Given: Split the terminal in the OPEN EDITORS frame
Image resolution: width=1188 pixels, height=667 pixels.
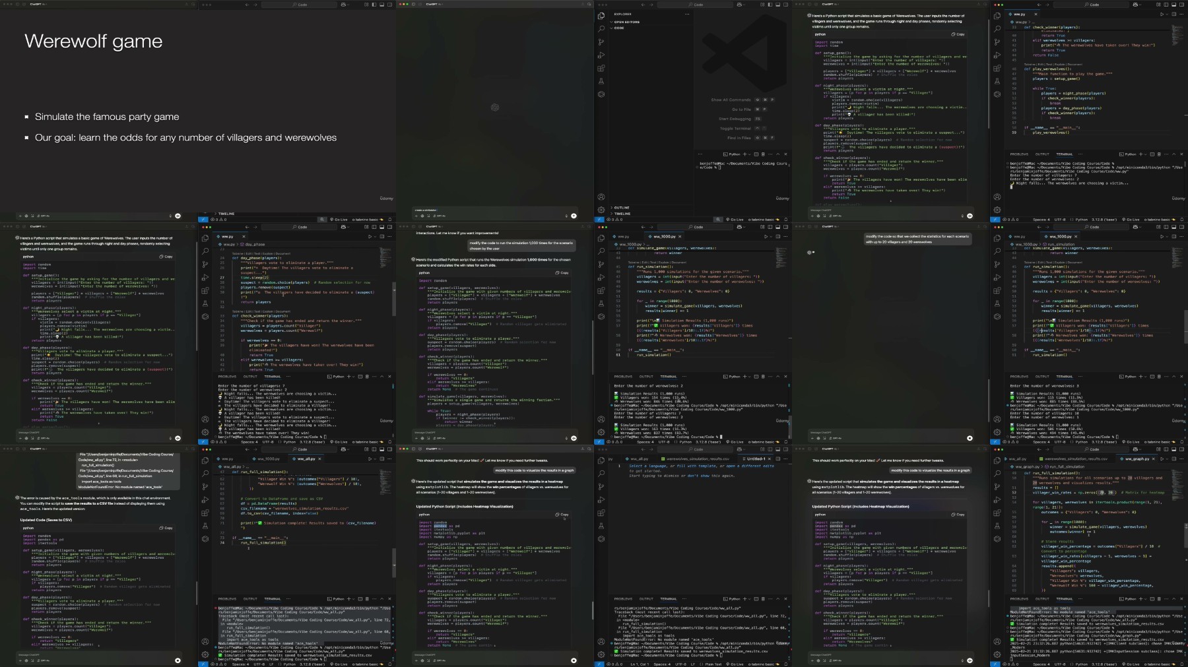Looking at the screenshot, I should [x=756, y=154].
